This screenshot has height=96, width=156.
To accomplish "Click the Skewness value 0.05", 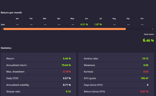I will click(x=146, y=65).
